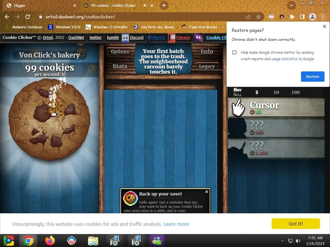Open the Patreon link

[x=183, y=37]
